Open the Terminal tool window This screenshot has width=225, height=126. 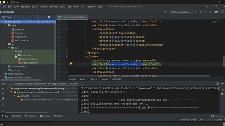45,116
